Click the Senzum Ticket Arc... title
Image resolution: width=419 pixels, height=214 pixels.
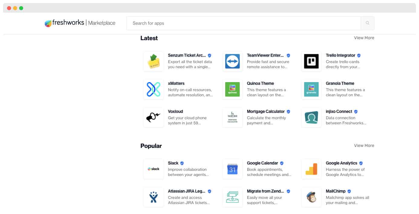[x=187, y=55]
